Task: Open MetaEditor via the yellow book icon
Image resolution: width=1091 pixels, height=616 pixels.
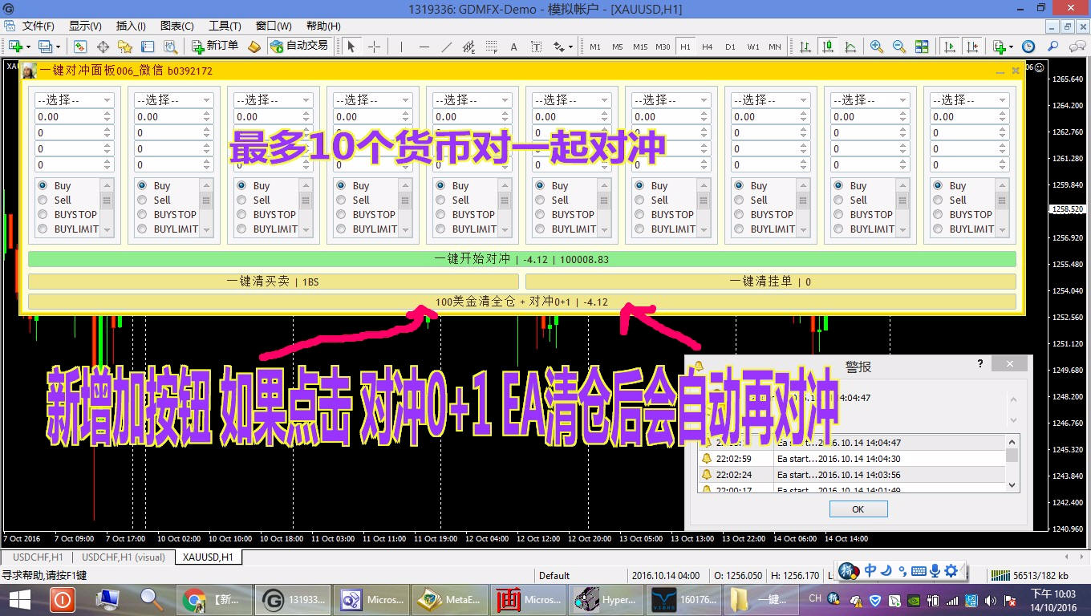Action: coord(254,47)
